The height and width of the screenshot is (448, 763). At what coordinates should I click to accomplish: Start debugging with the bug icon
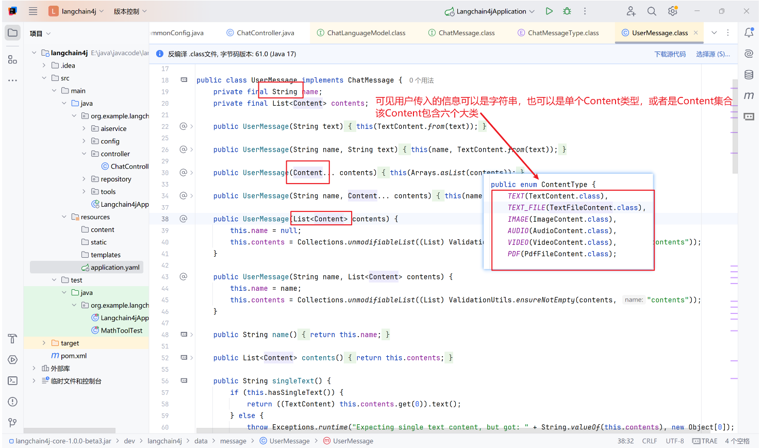567,11
